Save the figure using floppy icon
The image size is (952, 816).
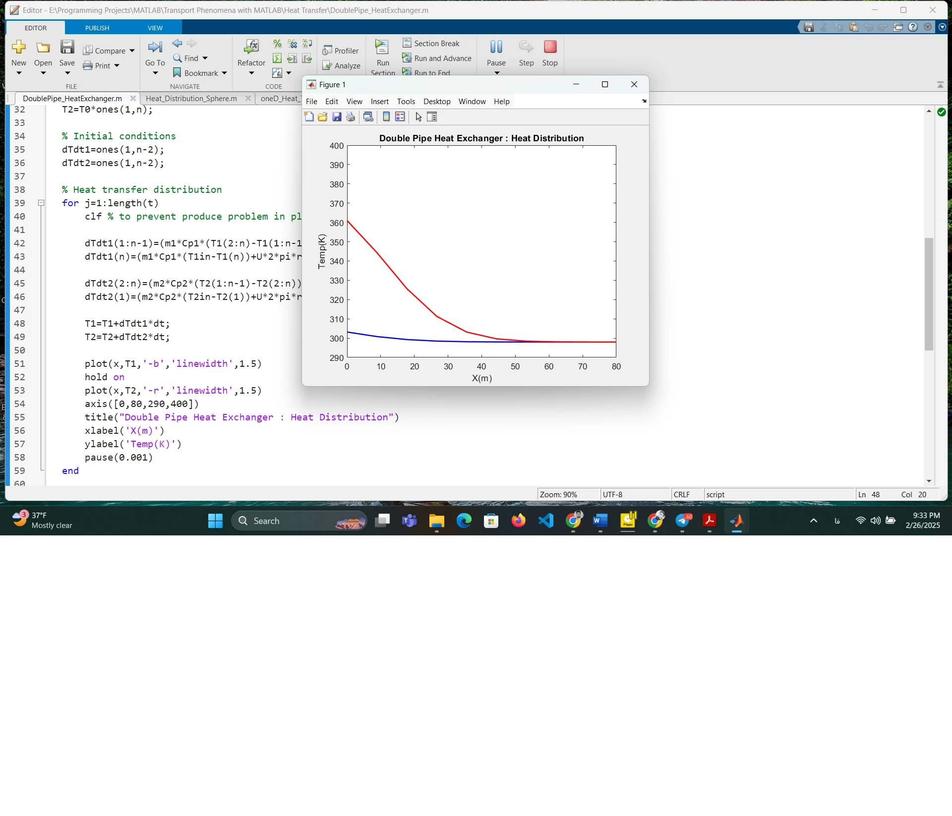coord(337,117)
